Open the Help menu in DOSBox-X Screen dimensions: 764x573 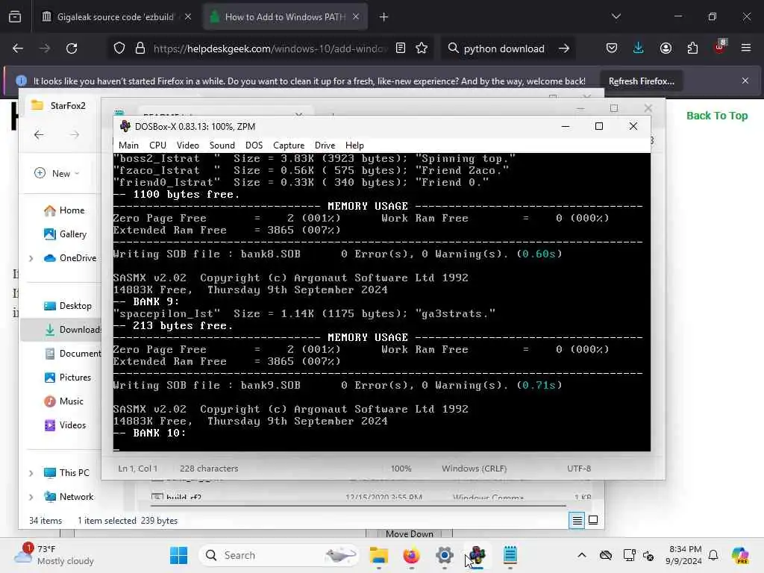point(354,145)
